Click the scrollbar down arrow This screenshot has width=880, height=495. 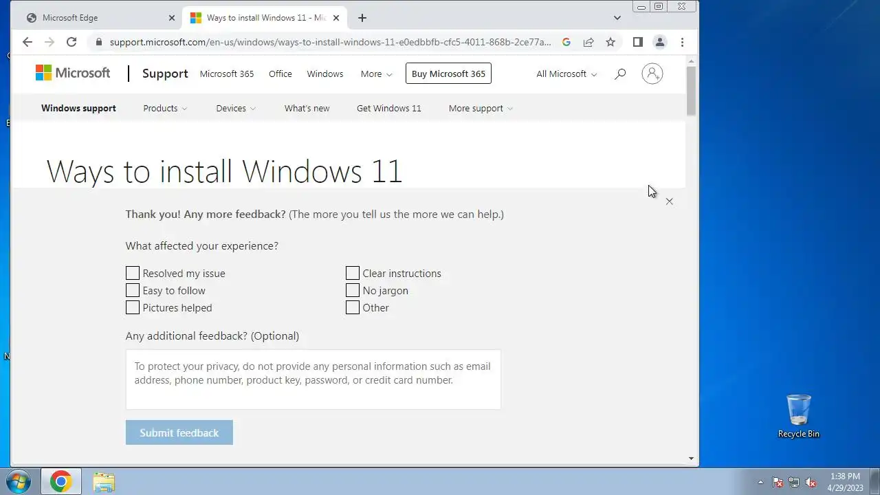pyautogui.click(x=692, y=459)
